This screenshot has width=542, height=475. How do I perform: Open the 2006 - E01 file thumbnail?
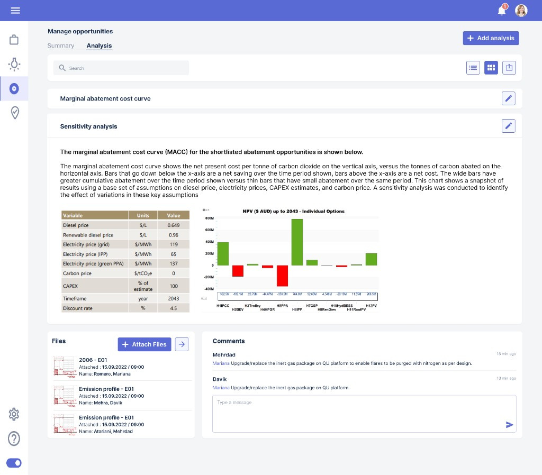[x=65, y=367]
